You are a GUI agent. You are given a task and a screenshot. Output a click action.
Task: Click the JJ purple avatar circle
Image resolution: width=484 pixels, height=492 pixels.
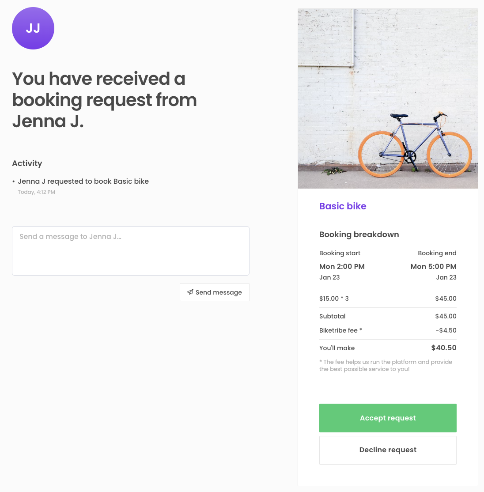coord(33,28)
